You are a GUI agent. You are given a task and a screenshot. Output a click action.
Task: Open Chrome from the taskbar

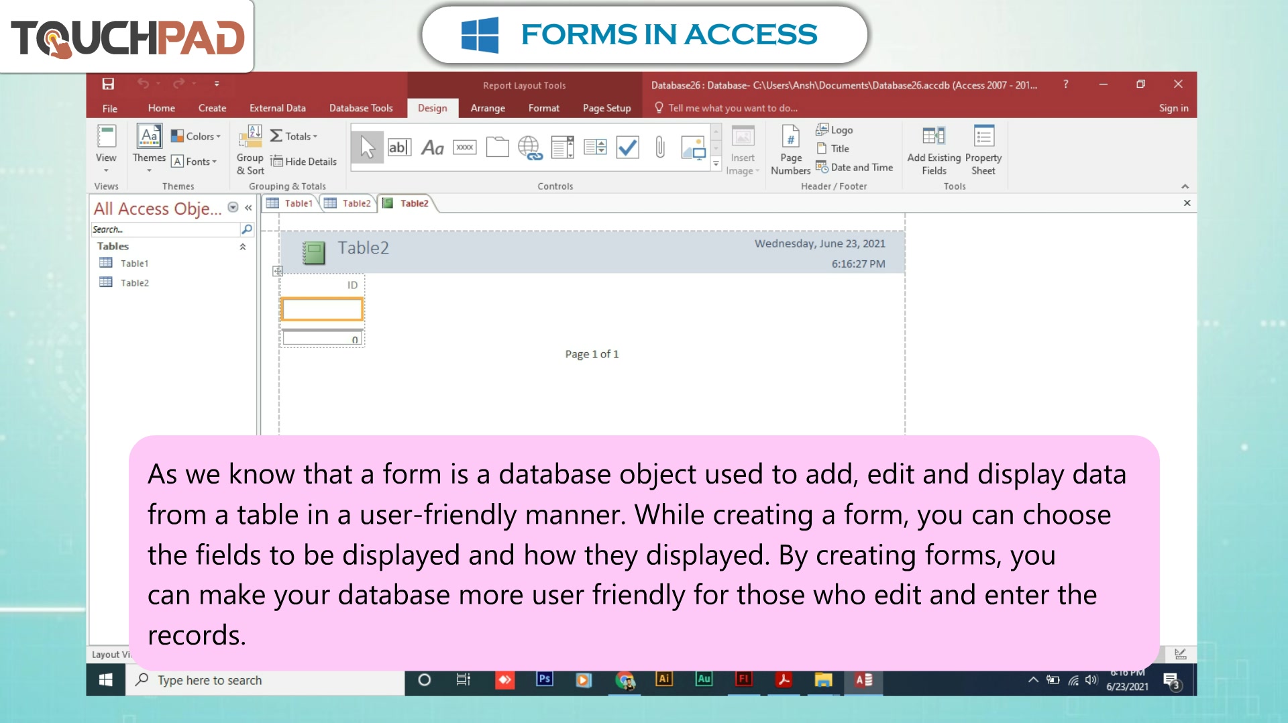coord(625,680)
